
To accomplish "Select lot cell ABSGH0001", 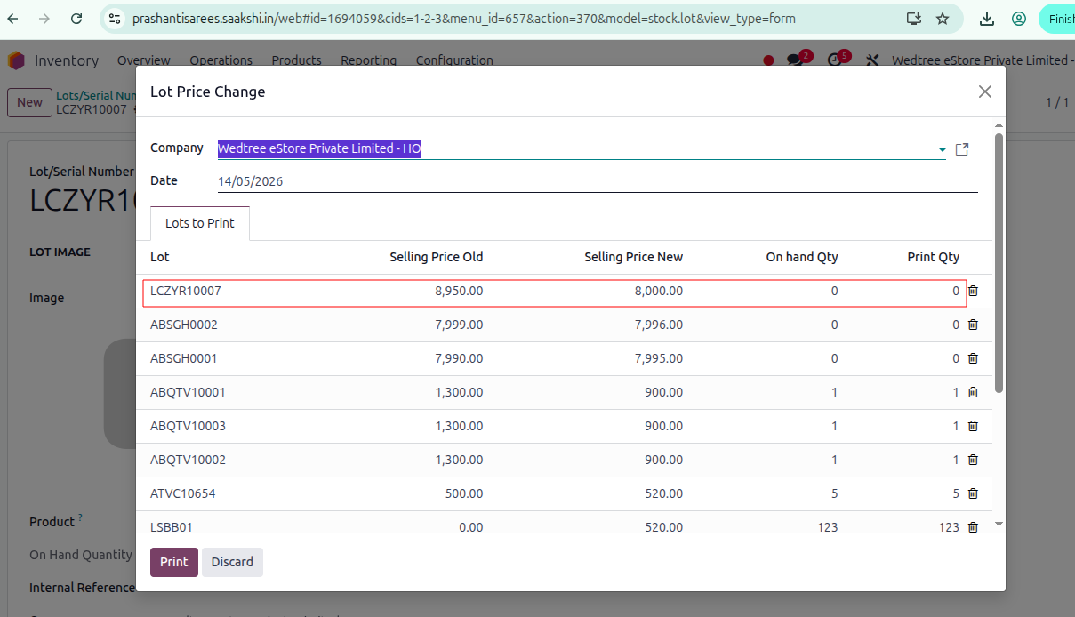I will (x=184, y=358).
